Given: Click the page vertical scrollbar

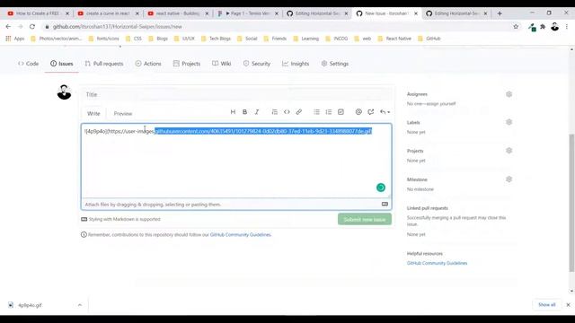Looking at the screenshot, I should [571, 204].
